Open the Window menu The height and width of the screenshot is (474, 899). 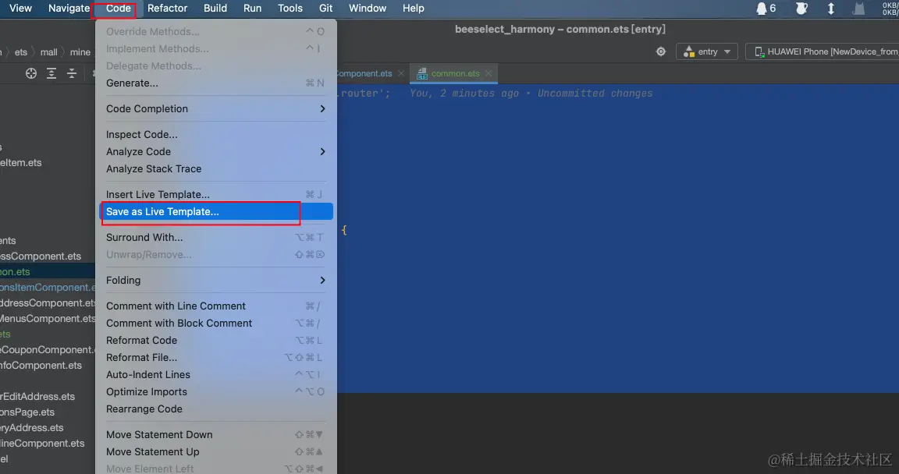[368, 9]
